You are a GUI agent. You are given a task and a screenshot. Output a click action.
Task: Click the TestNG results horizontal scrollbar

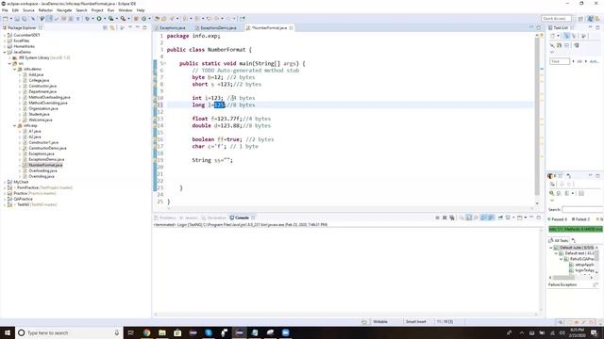pos(564,277)
